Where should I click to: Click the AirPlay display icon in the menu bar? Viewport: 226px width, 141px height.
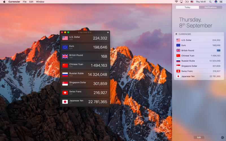[181, 2]
